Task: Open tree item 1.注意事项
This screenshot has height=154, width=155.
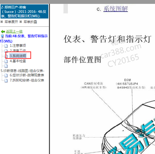Action: 18,46
